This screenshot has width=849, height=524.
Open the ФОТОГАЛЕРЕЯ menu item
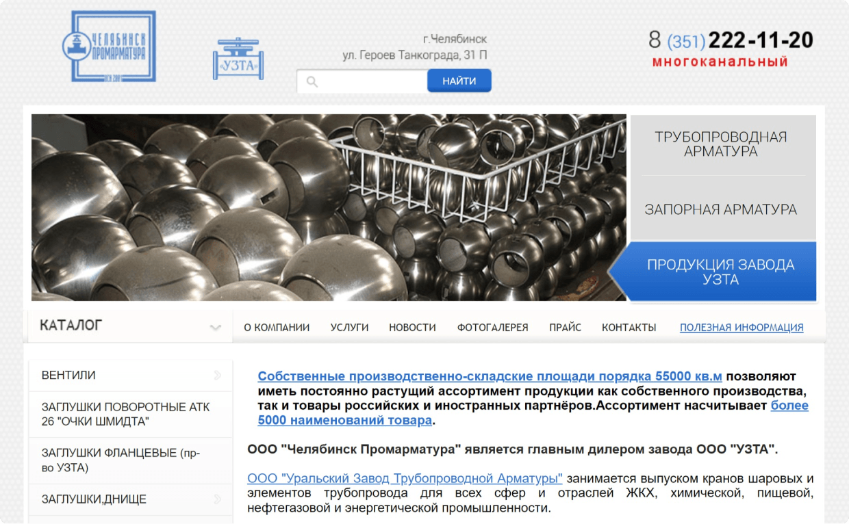492,328
